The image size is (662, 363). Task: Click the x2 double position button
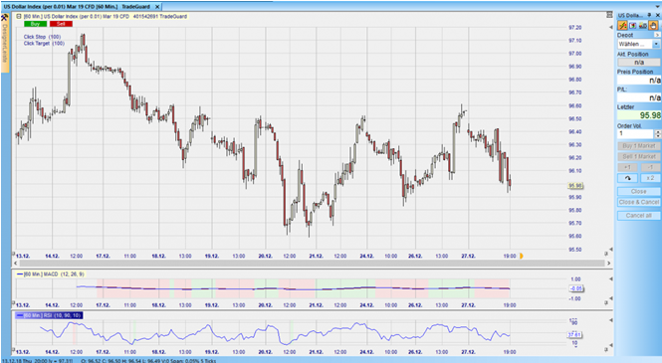click(650, 178)
